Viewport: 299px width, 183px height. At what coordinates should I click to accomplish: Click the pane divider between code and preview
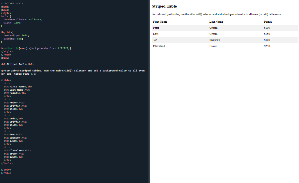click(x=149, y=92)
